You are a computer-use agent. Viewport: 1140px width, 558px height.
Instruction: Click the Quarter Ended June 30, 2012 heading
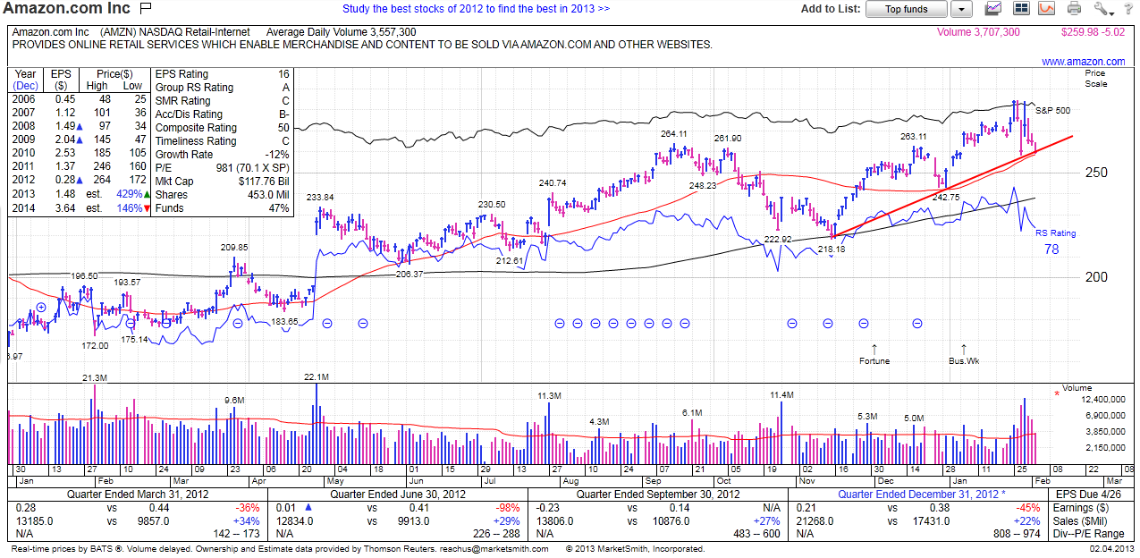tap(398, 495)
